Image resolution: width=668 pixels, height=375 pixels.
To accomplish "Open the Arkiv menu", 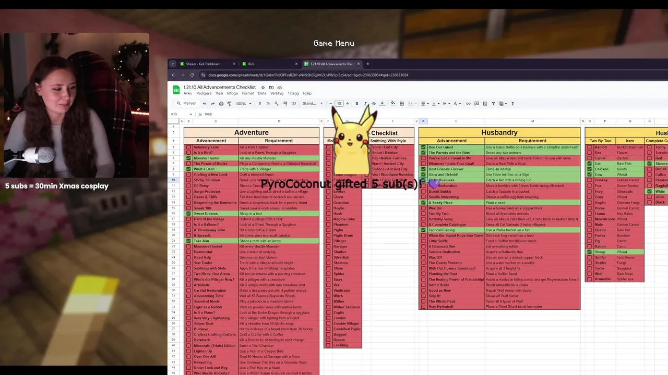I will [x=188, y=93].
